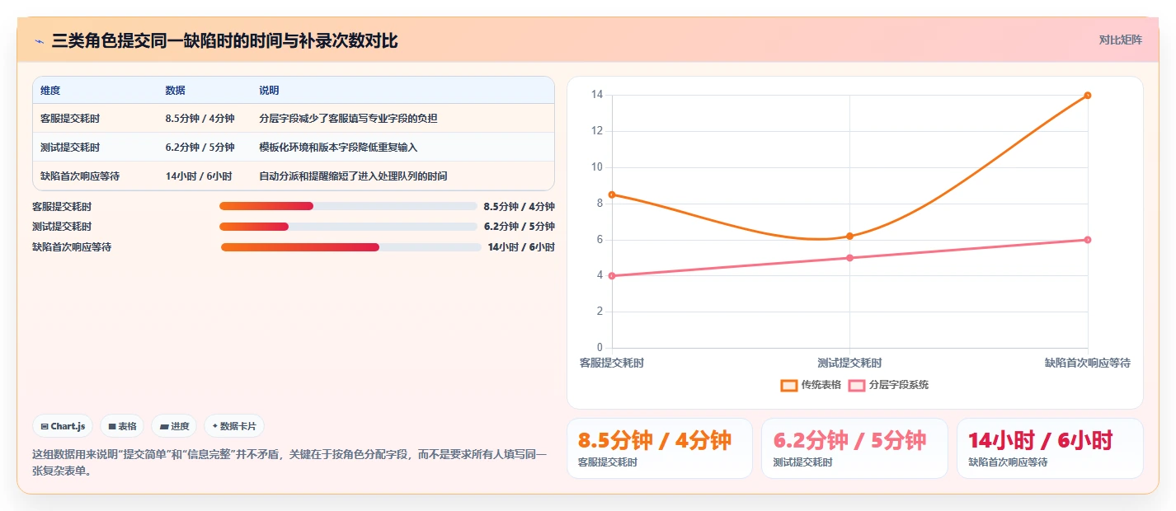Select the 数据卡片 tag chip
1176x511 pixels.
pos(234,426)
